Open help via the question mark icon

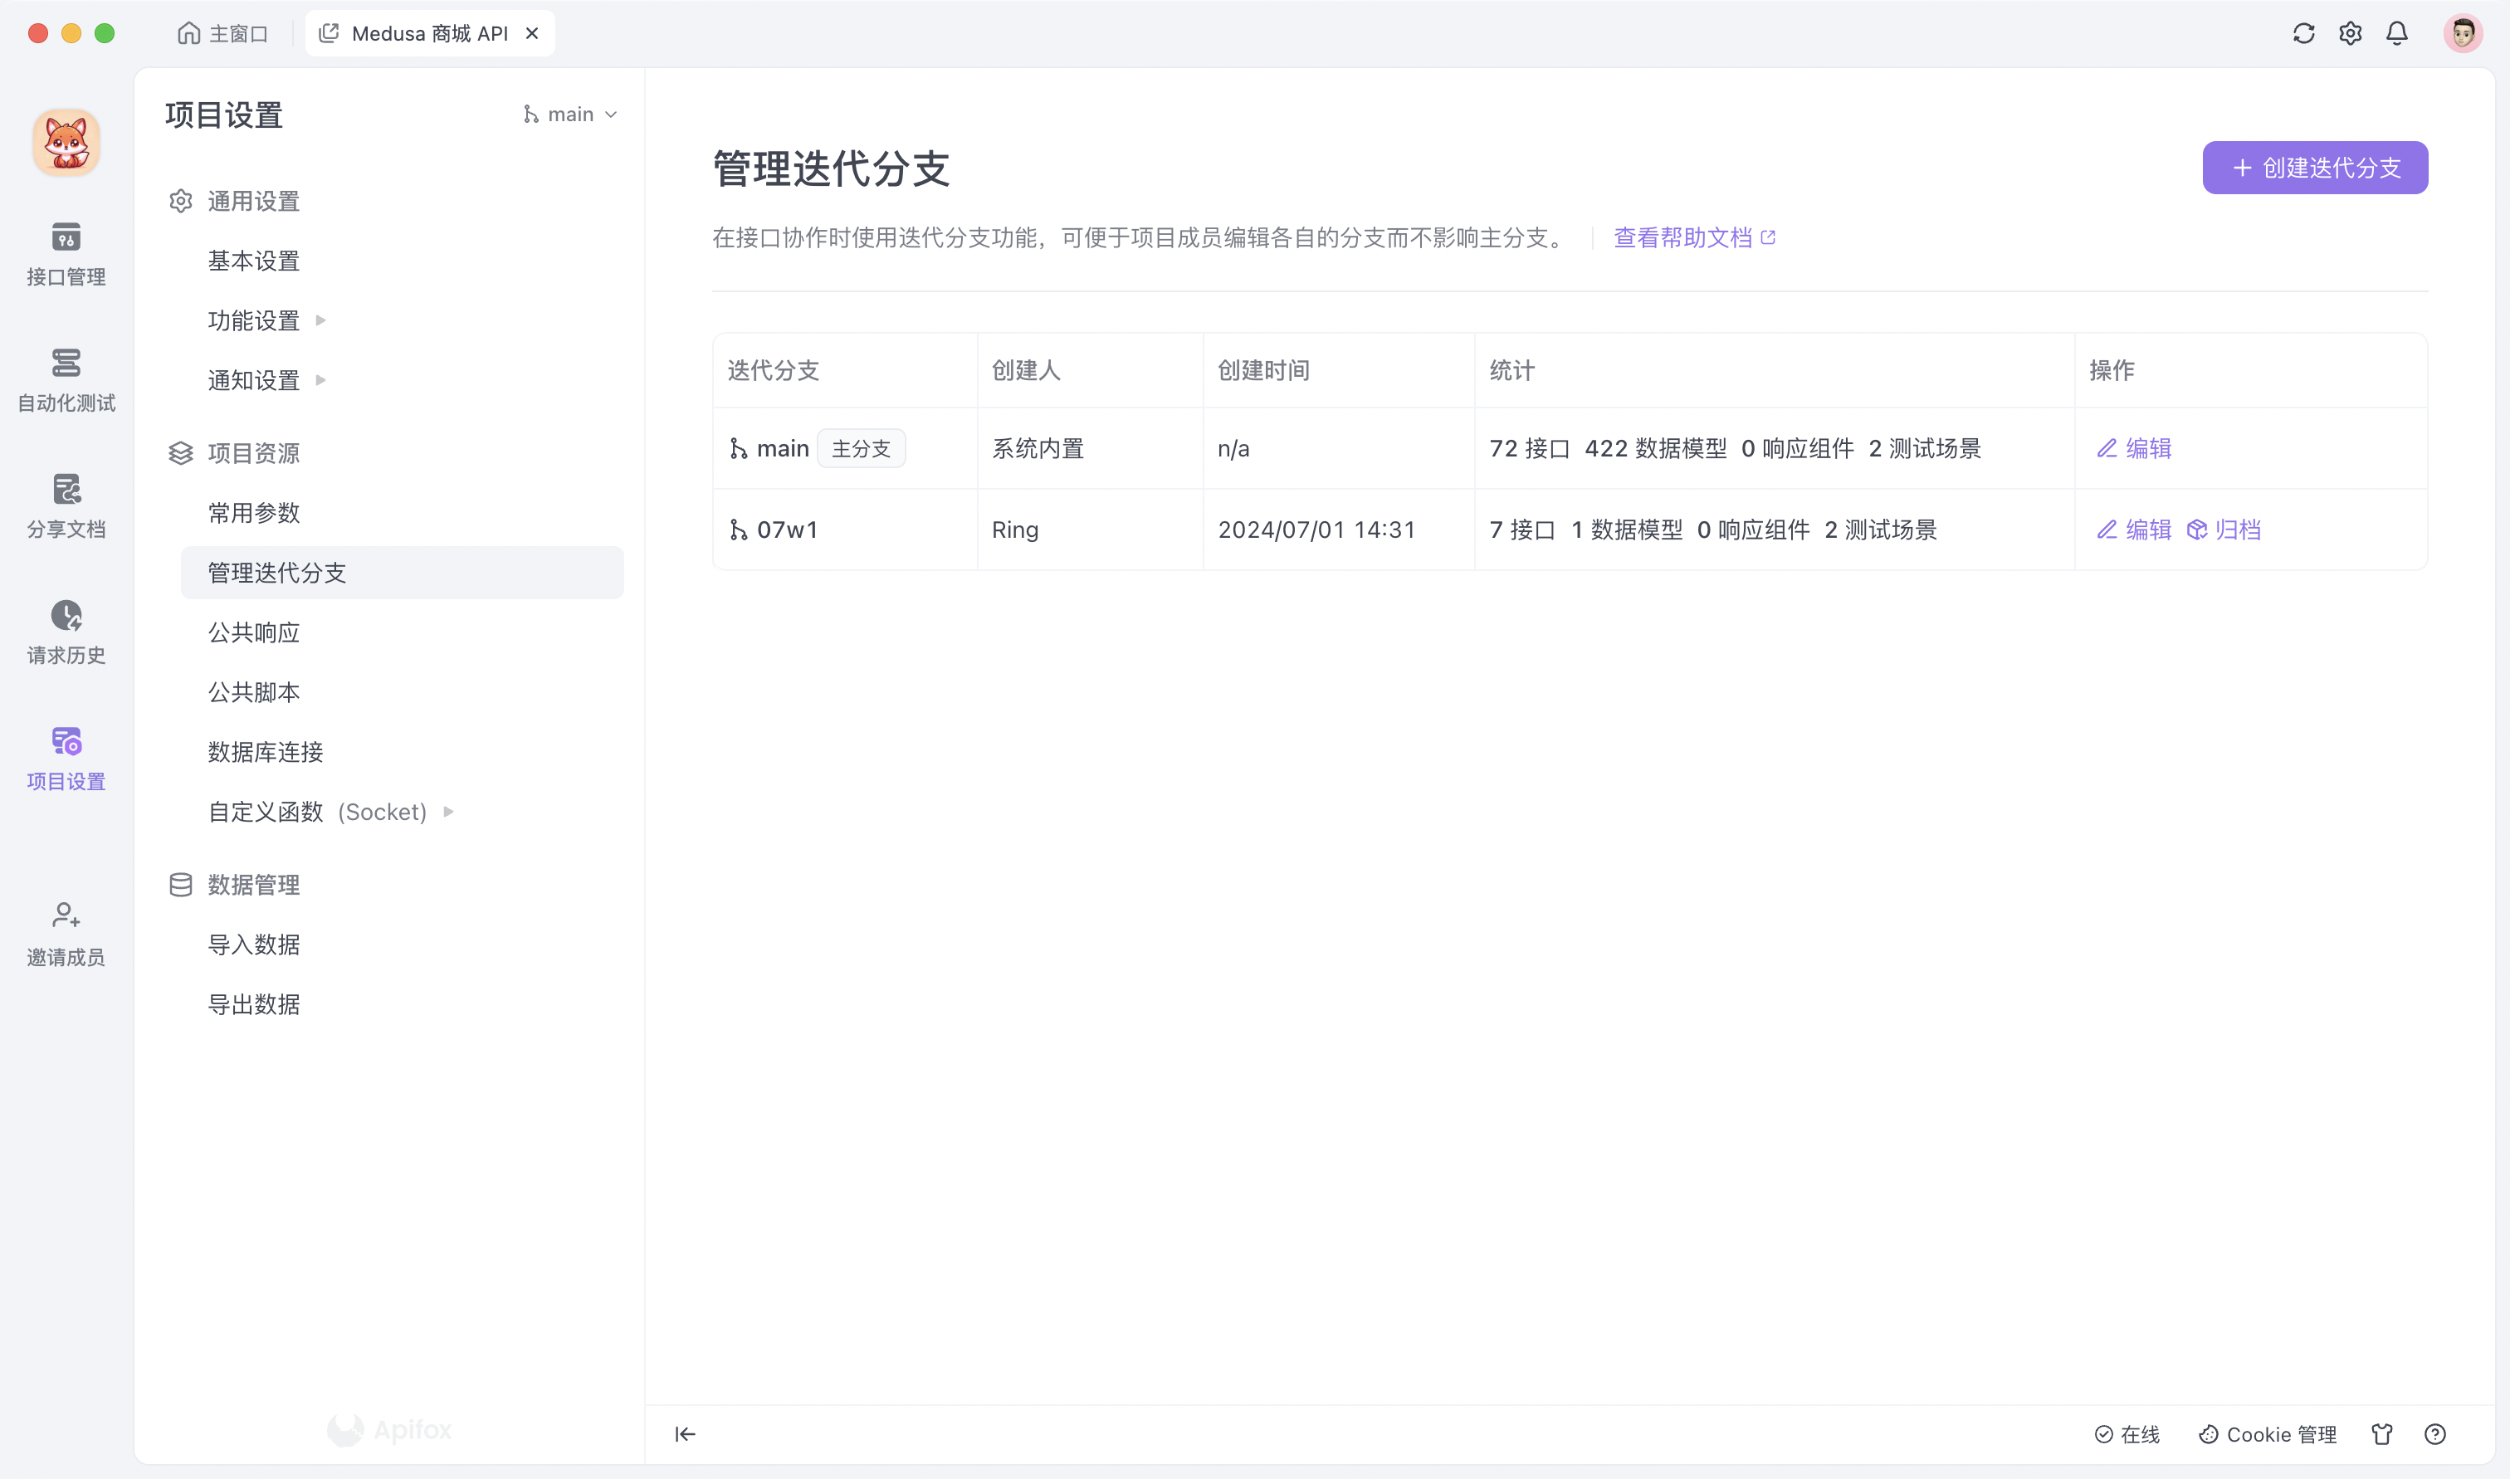pyautogui.click(x=2437, y=1434)
